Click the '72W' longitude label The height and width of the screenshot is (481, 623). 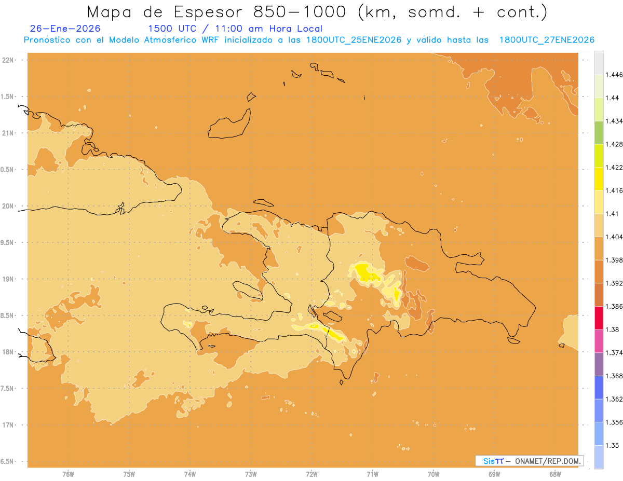pyautogui.click(x=311, y=474)
